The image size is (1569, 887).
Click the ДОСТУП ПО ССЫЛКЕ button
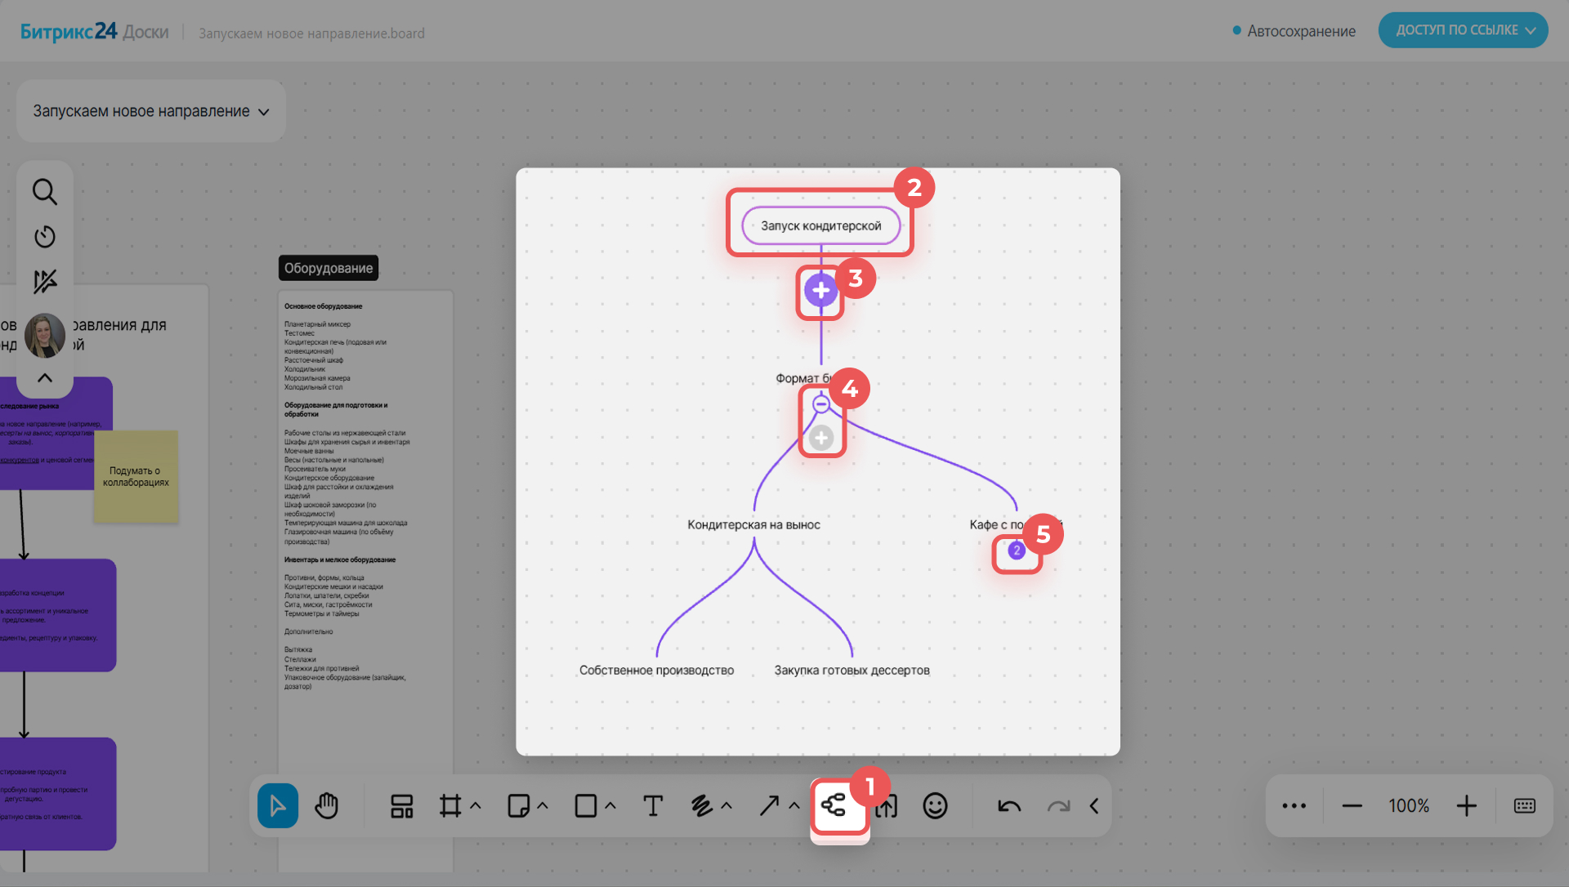click(1463, 30)
